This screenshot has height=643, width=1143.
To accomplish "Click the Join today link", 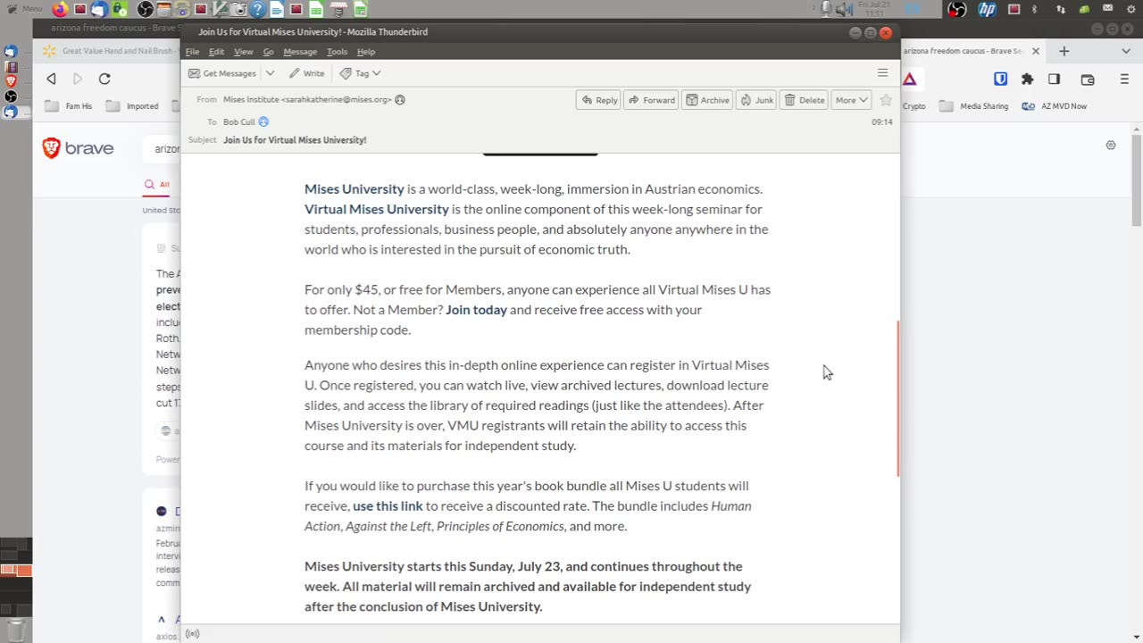I will pos(476,310).
